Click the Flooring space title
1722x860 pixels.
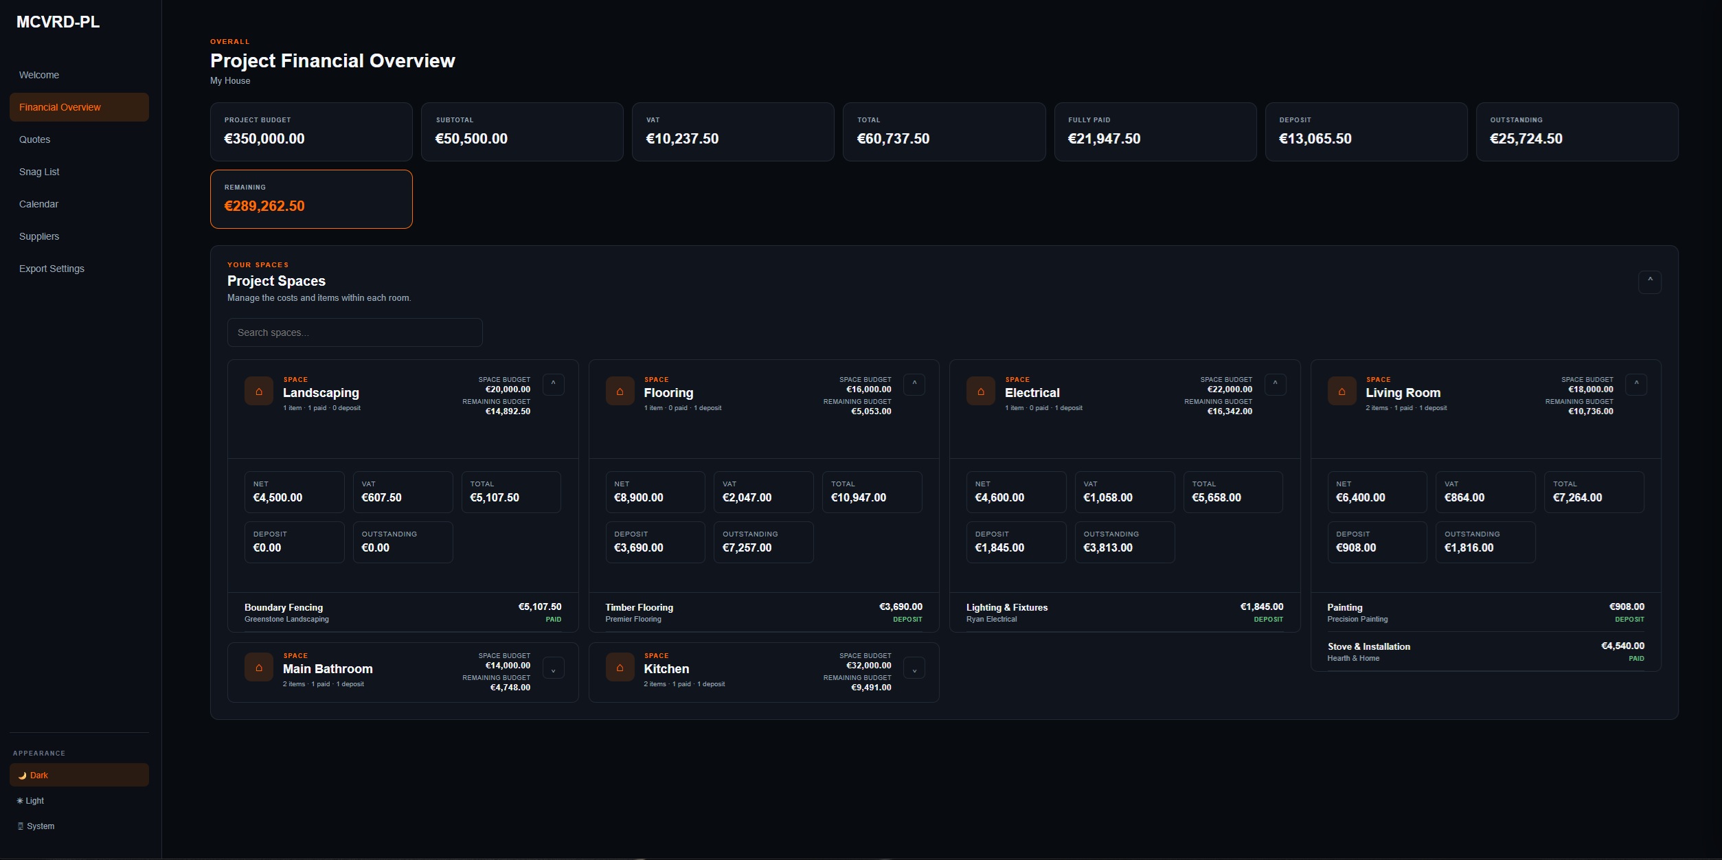[668, 393]
